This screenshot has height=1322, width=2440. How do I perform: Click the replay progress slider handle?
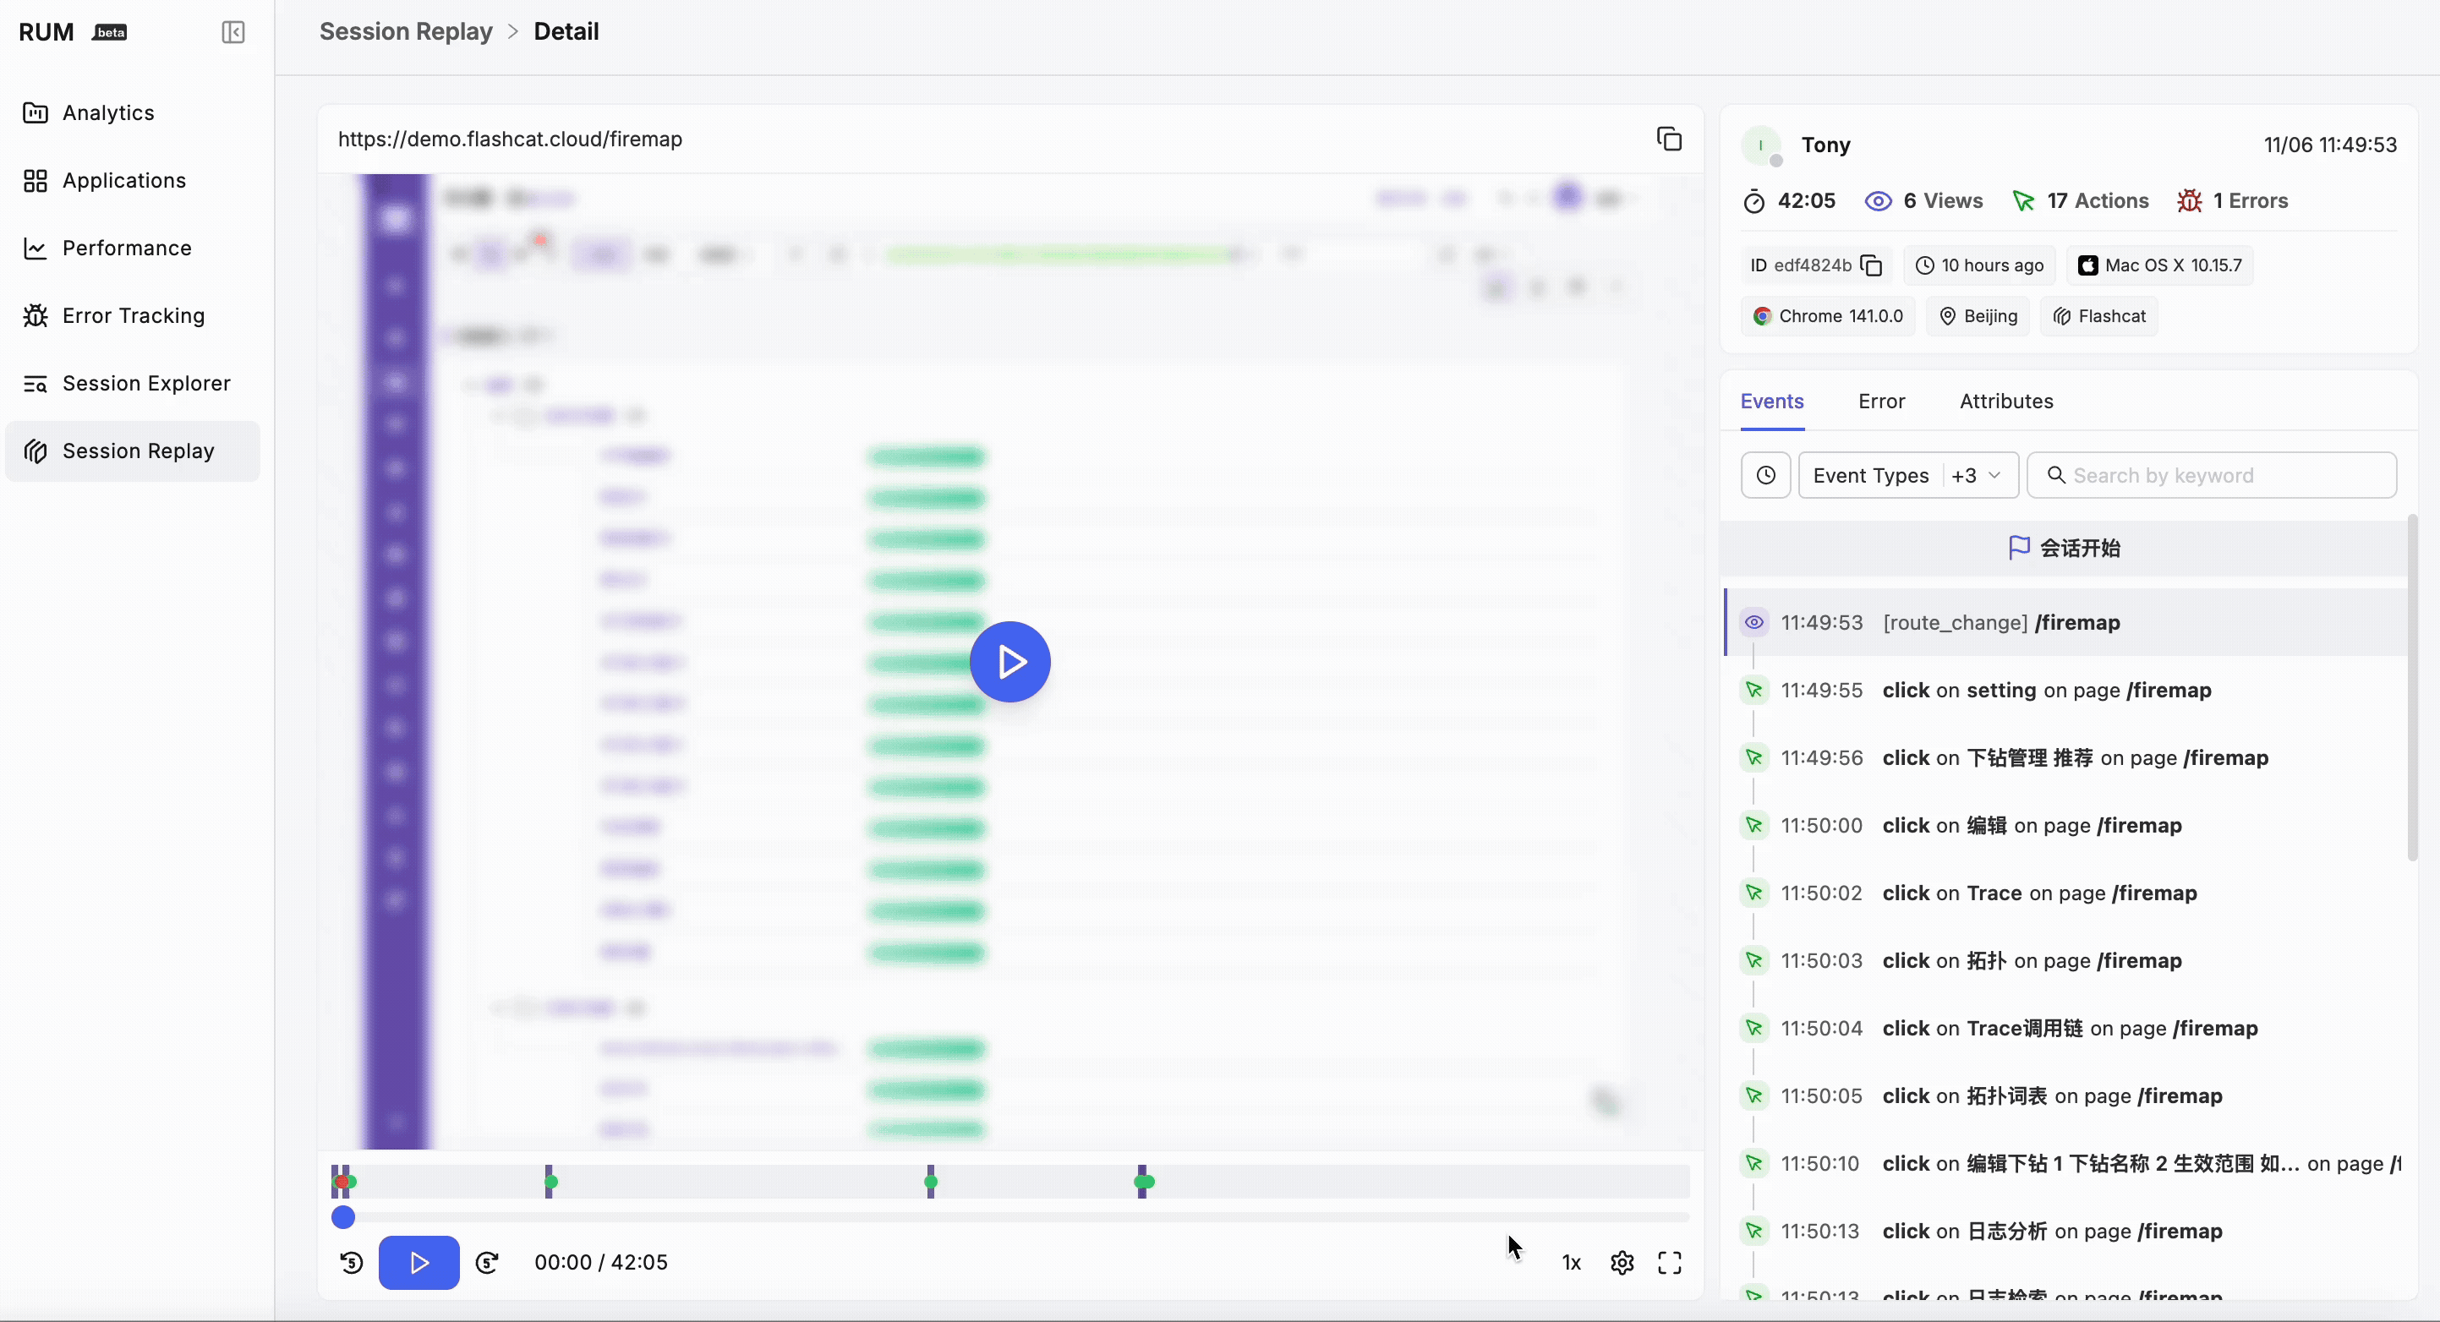click(343, 1217)
